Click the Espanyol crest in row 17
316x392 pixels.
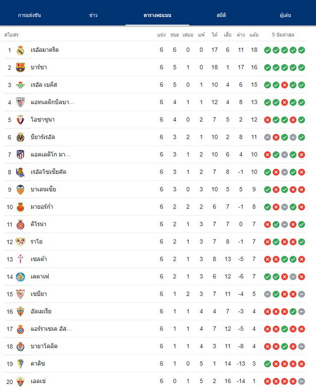(20, 329)
